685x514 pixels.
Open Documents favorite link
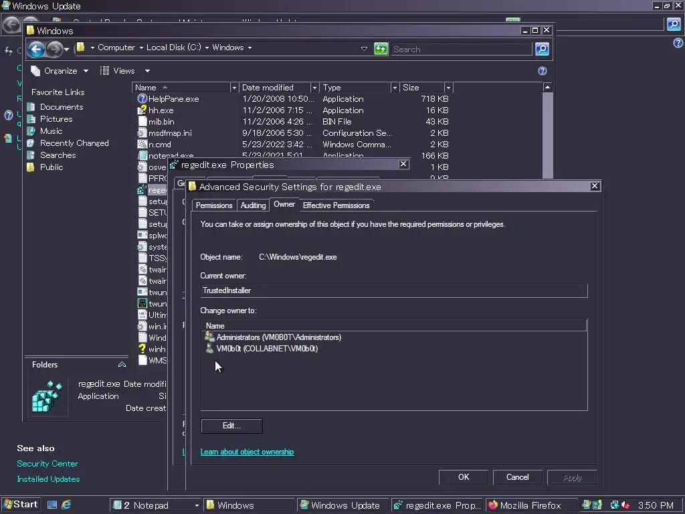click(x=61, y=107)
